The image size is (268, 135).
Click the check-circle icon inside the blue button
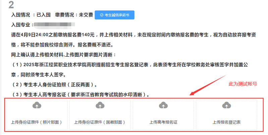[x=102, y=15]
